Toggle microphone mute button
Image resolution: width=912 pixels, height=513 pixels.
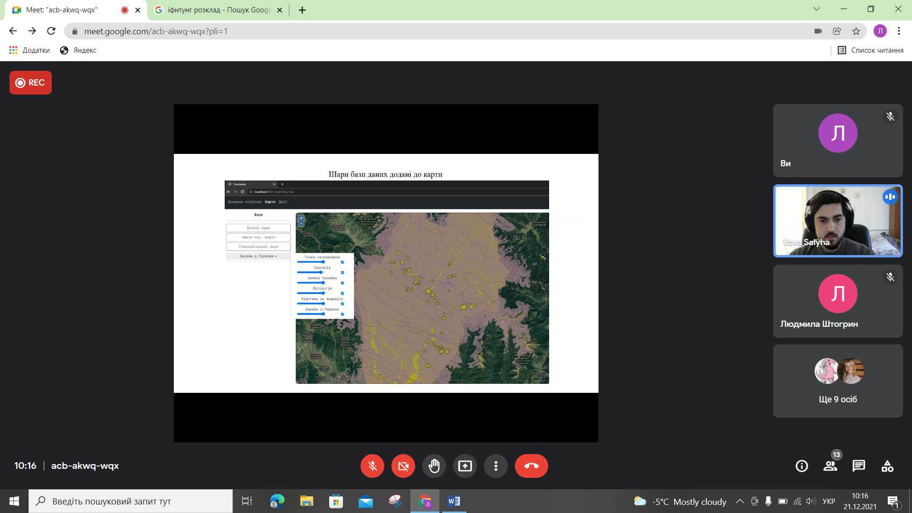click(x=372, y=466)
